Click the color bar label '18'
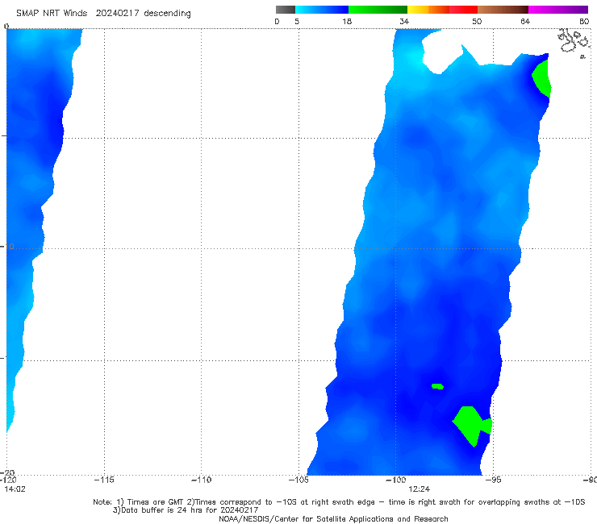The width and height of the screenshot is (597, 524). (347, 22)
